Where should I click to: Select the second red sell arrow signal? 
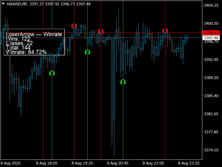point(101,31)
